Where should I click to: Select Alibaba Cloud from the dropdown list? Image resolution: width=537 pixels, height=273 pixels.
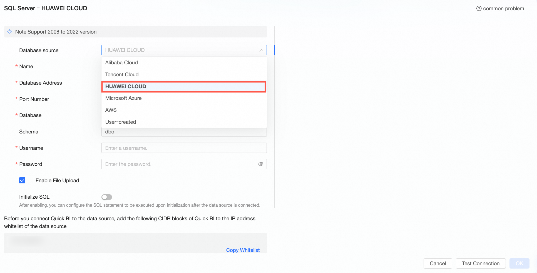tap(121, 62)
